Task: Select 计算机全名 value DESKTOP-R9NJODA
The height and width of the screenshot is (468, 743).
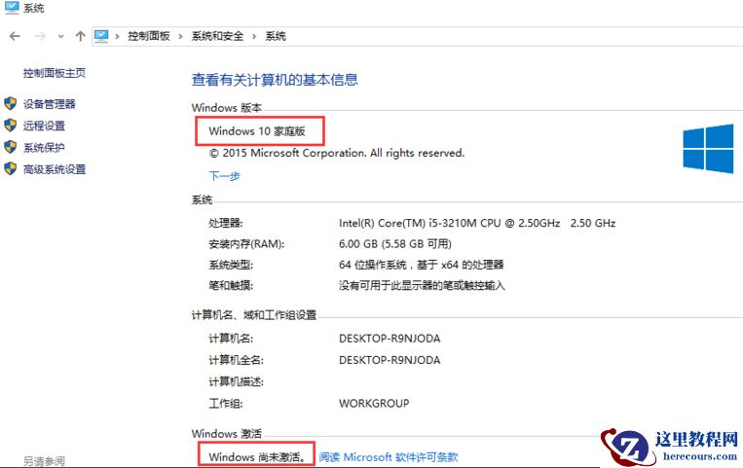Action: coord(390,360)
